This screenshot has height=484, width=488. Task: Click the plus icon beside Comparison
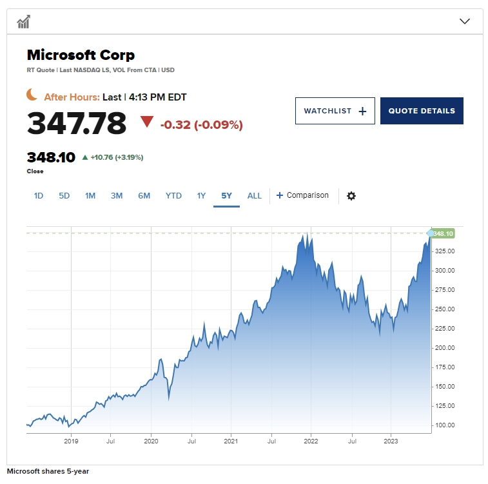point(280,195)
